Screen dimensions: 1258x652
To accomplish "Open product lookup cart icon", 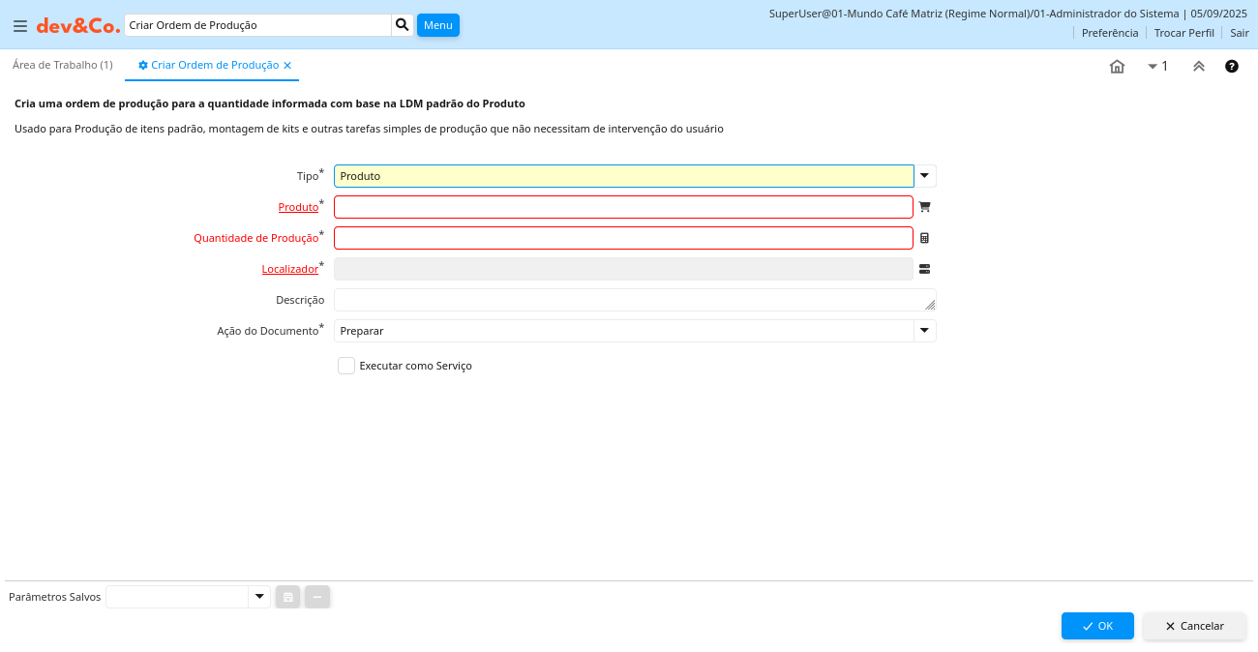I will (924, 207).
